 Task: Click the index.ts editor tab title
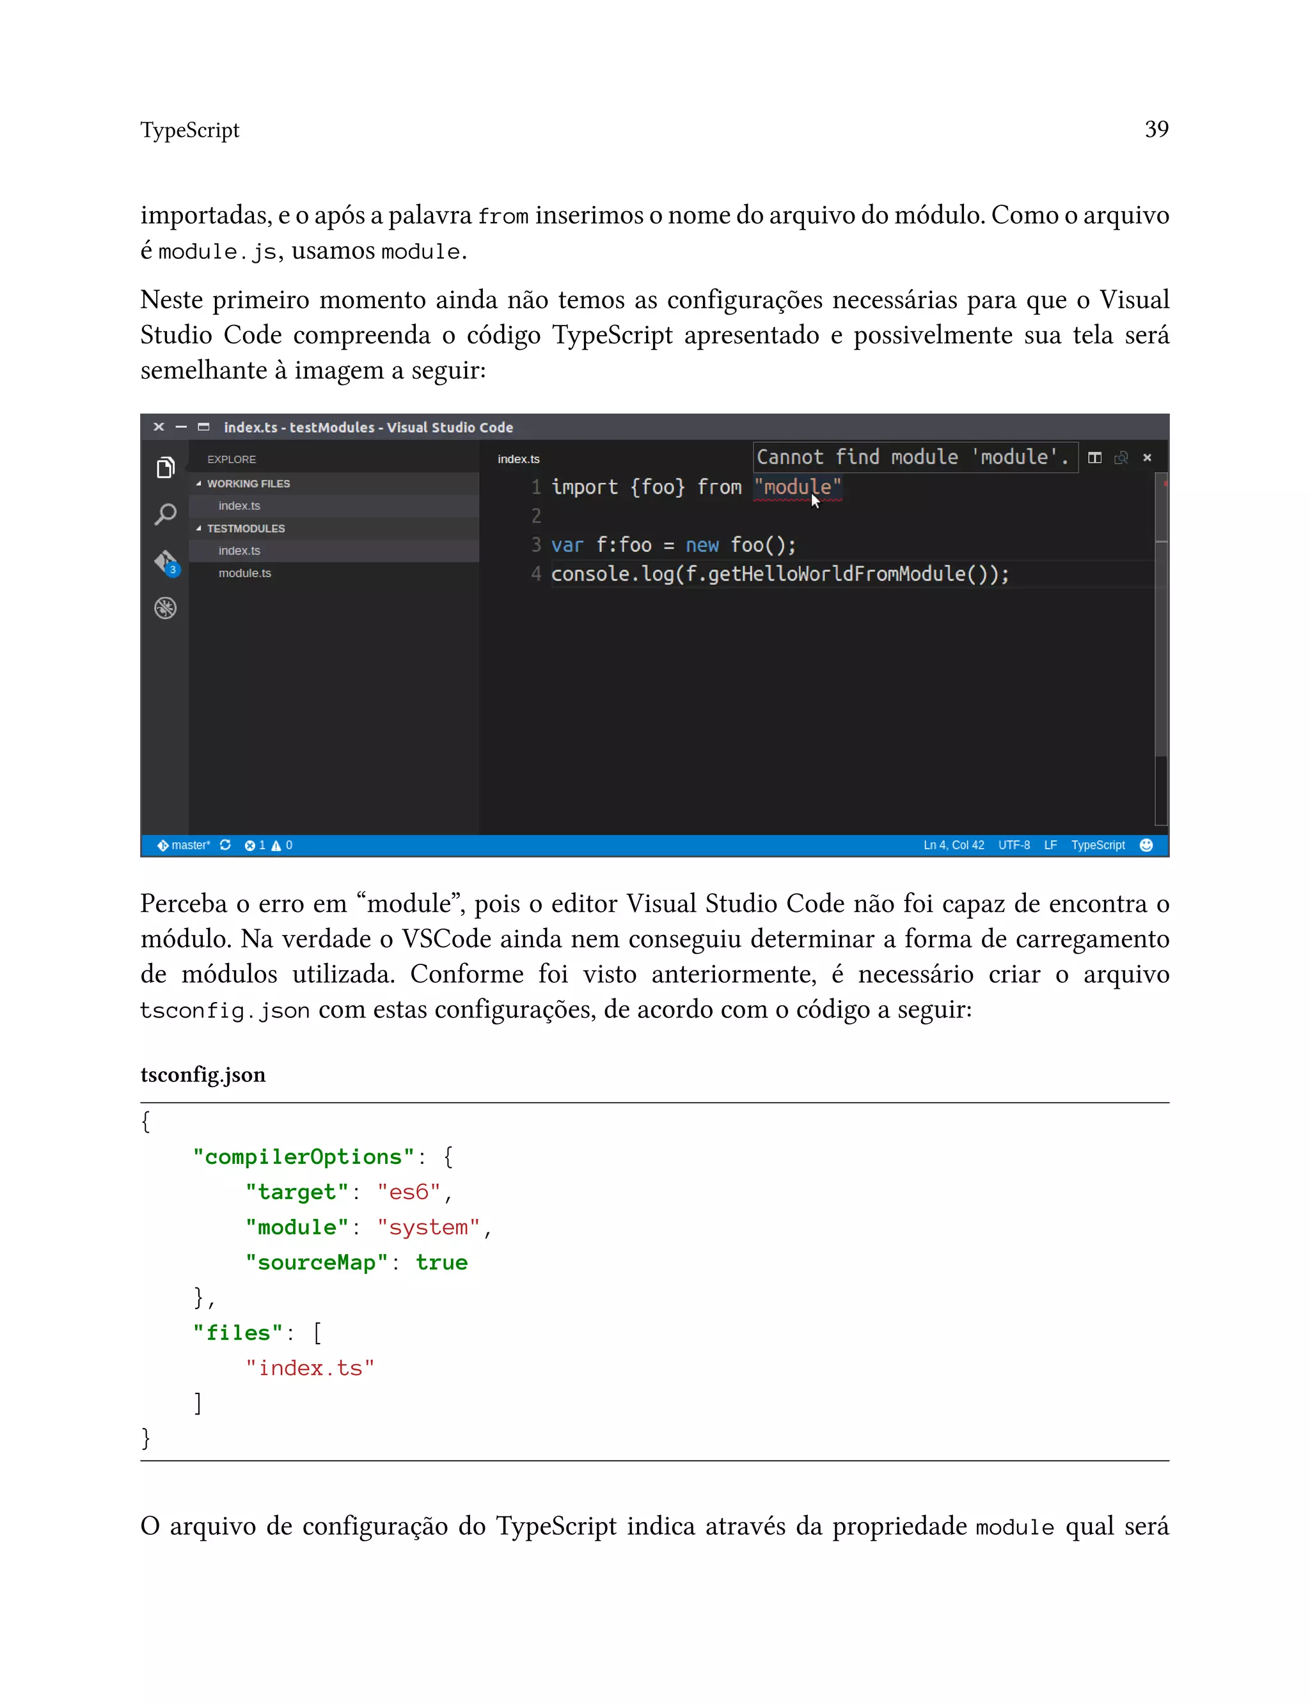(519, 459)
